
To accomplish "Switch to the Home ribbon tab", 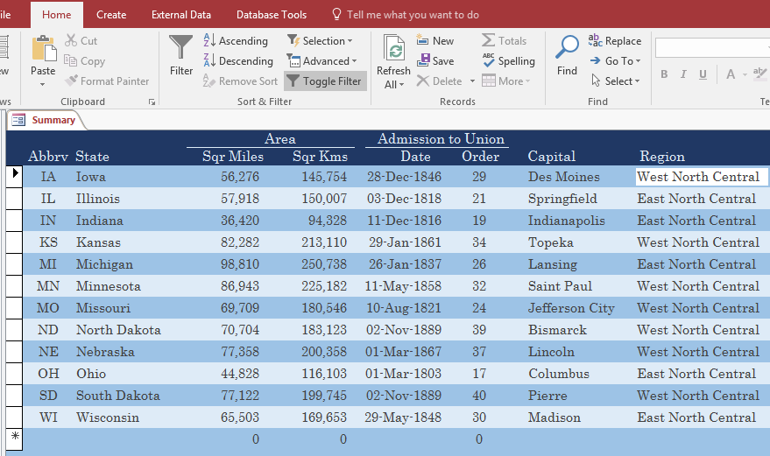I will point(56,15).
